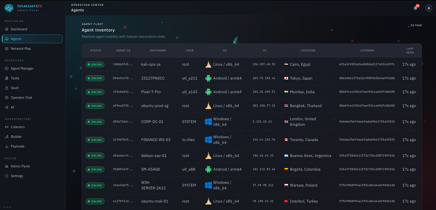
Task: Click the Android icon for Pixel-7-Pro
Action: tap(208, 92)
